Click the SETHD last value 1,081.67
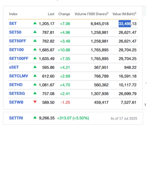 point(47,85)
